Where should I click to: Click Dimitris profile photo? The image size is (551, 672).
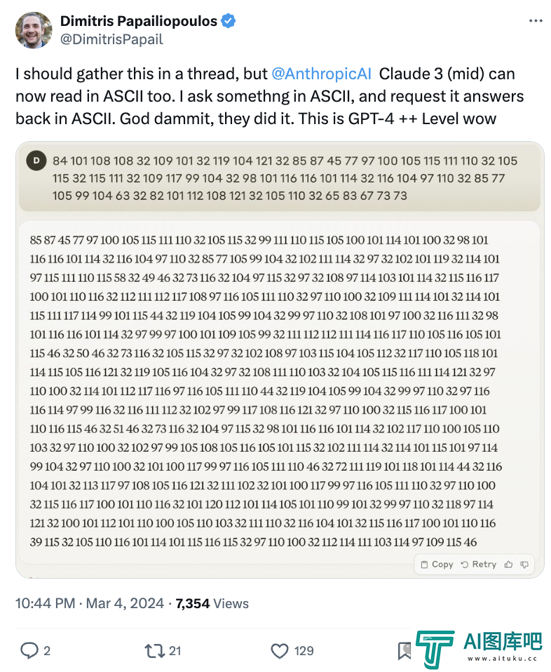[x=34, y=30]
